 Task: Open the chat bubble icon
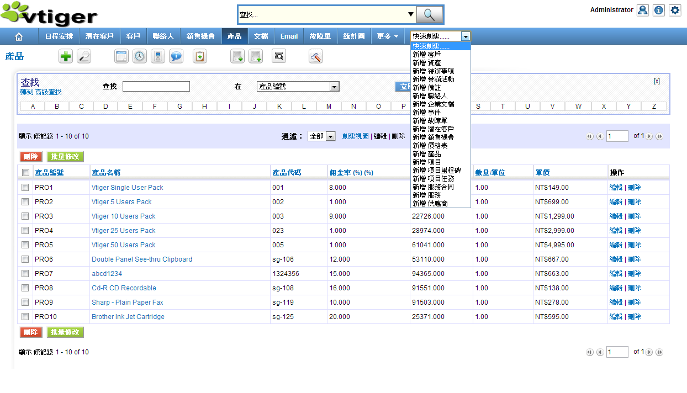pos(176,56)
